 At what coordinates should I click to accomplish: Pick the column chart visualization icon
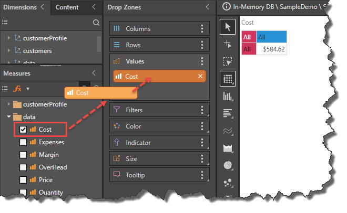click(228, 96)
